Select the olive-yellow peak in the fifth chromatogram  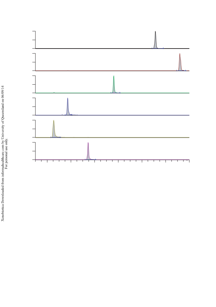54,129
